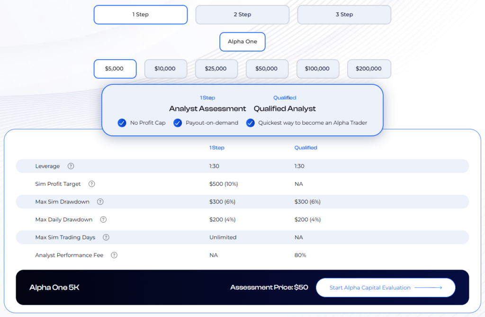Click the No Profit Cap checkmark

point(122,123)
